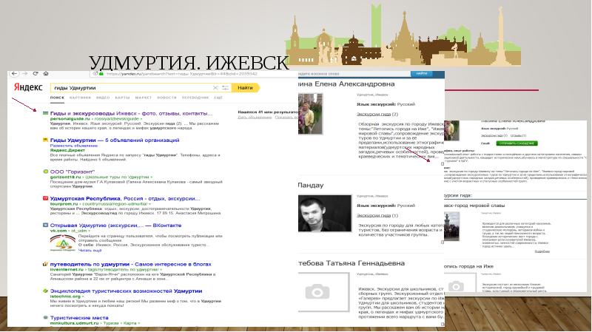Click the Нашёлся 41 млн результатов text
The height and width of the screenshot is (332, 592).
(268, 112)
